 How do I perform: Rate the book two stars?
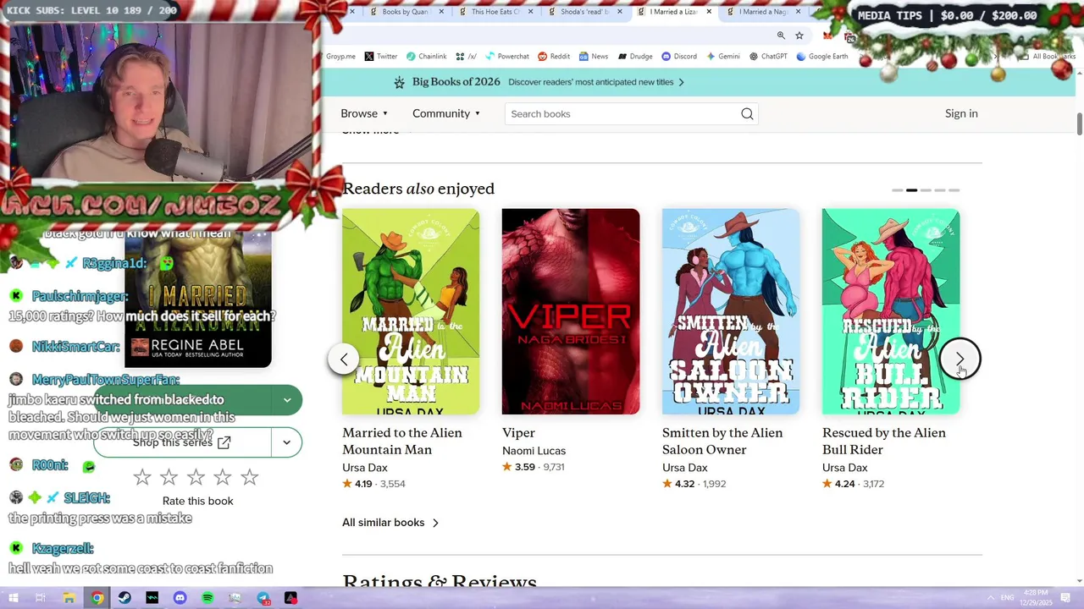coord(169,478)
